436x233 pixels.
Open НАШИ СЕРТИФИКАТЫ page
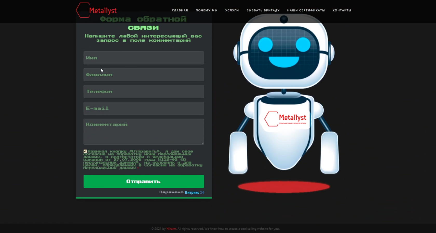click(x=306, y=10)
